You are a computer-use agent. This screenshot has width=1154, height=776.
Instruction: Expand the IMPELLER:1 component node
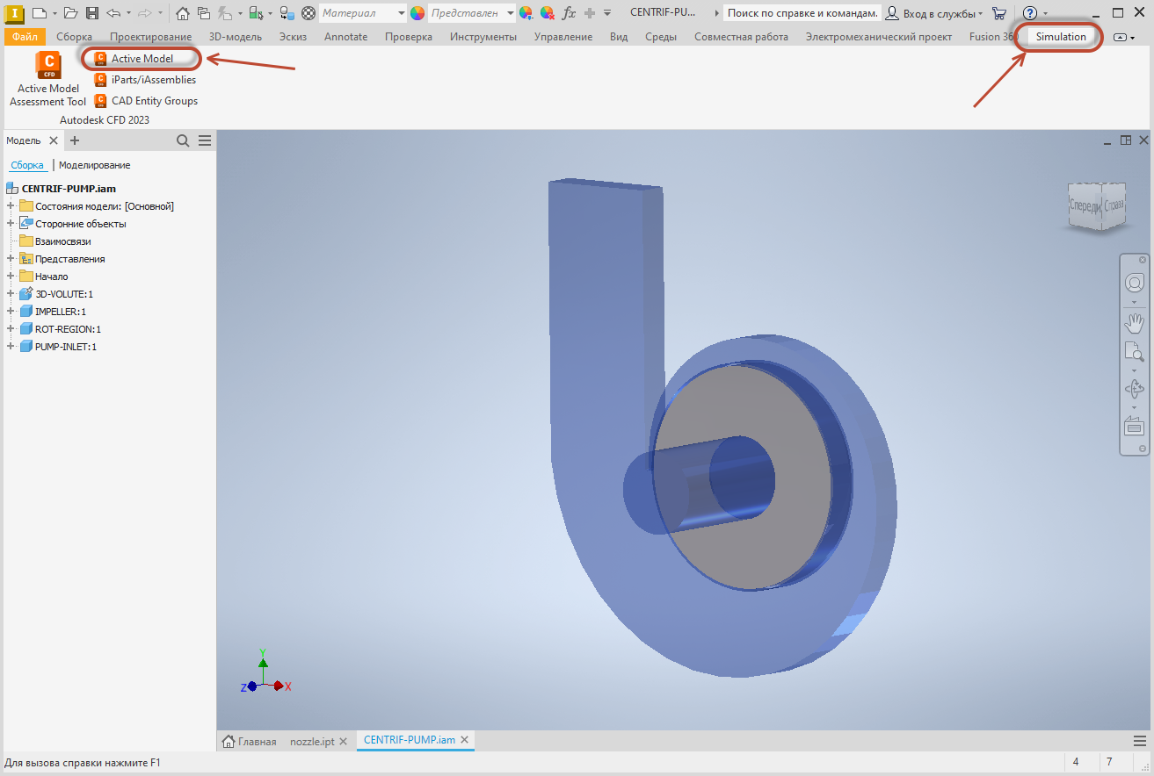click(11, 312)
